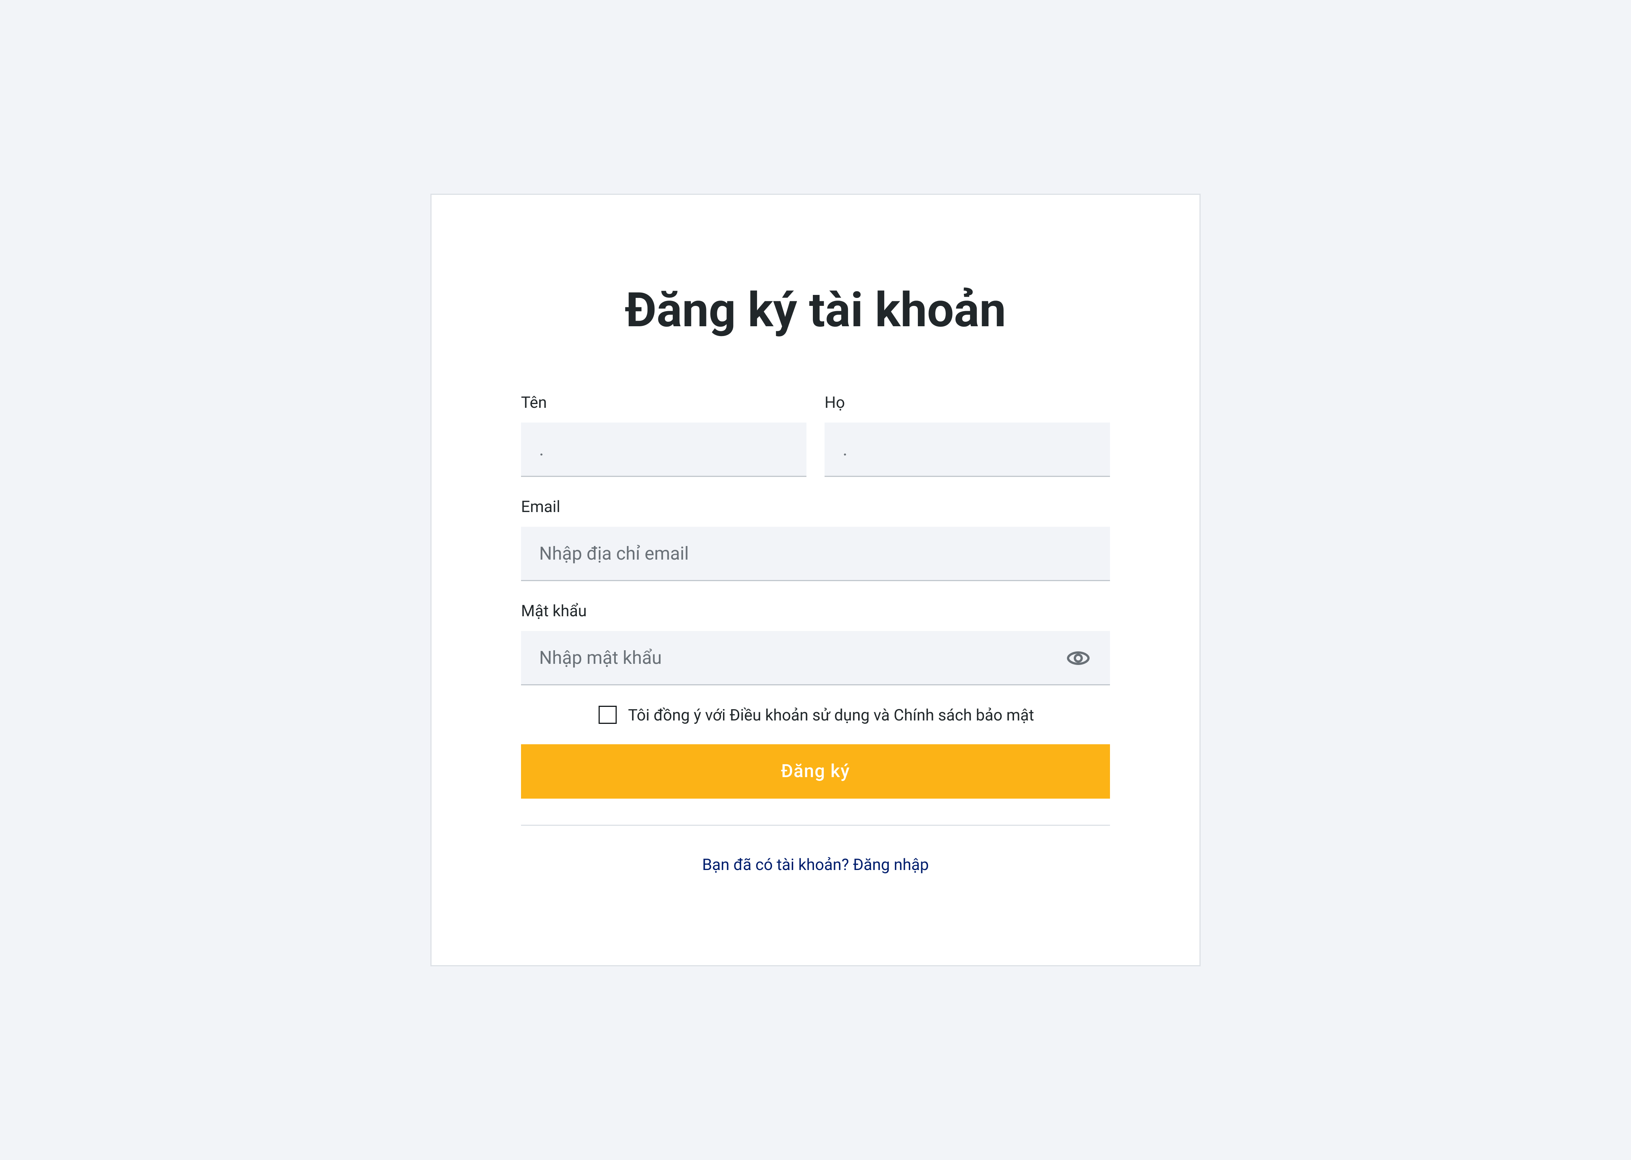This screenshot has height=1160, width=1631.
Task: Click the Tên input field
Action: click(663, 449)
